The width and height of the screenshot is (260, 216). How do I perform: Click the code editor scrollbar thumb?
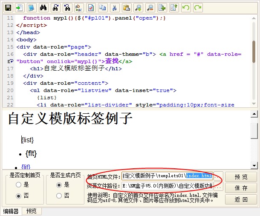254,52
